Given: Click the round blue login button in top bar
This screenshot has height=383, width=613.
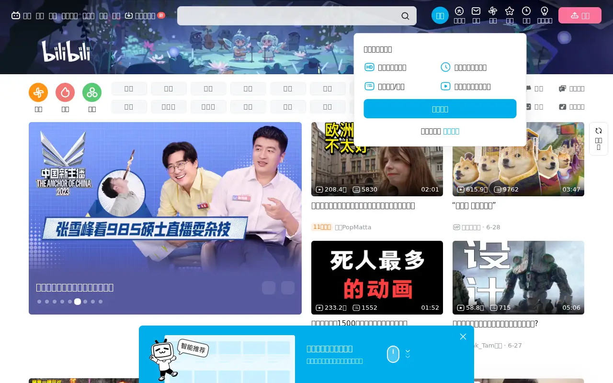Looking at the screenshot, I should click(x=440, y=15).
